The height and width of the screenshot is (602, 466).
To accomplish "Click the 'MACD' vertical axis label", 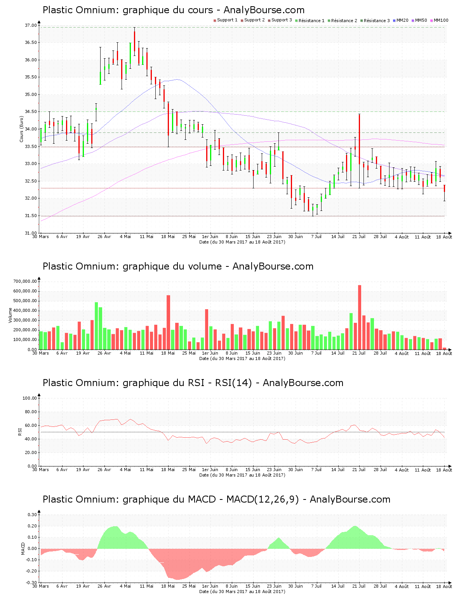I will point(23,548).
